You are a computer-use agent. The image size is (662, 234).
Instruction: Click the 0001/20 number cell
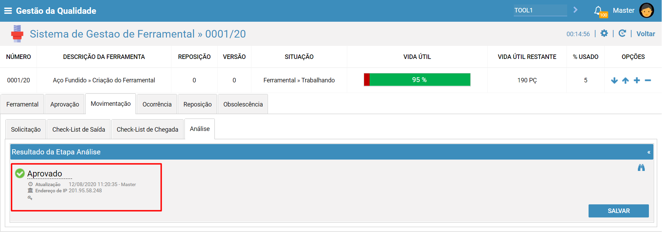(x=19, y=80)
